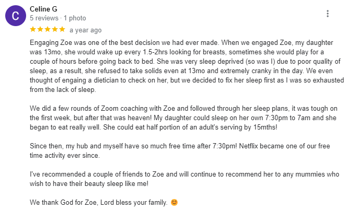Click the smiling emoji ending the review
The image size is (346, 210).
click(174, 202)
